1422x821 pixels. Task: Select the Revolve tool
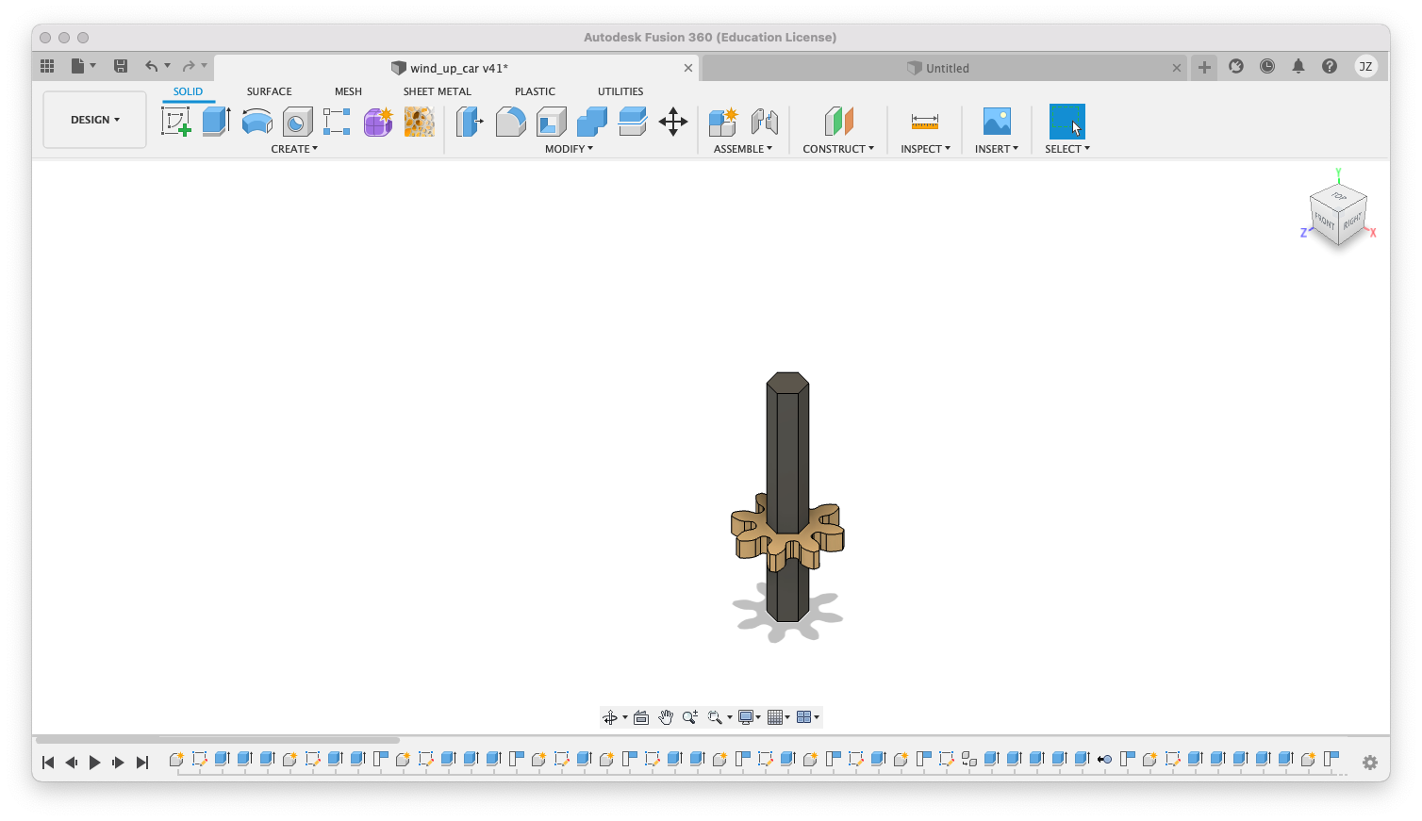click(x=257, y=122)
